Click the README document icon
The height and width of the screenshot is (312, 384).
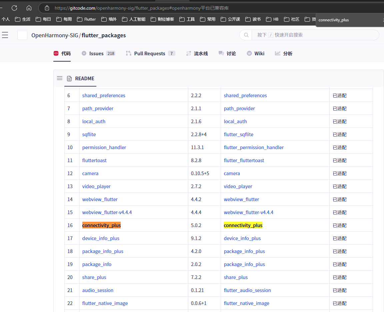69,78
